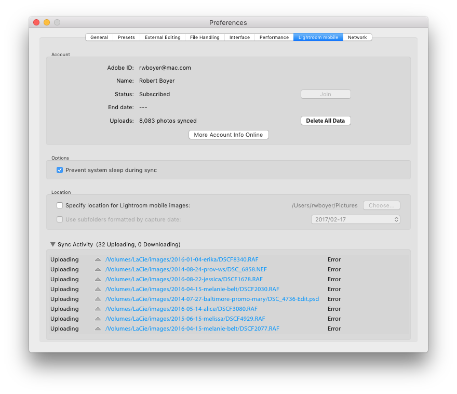Click the name Robert Boyer
Image resolution: width=457 pixels, height=394 pixels.
click(157, 81)
